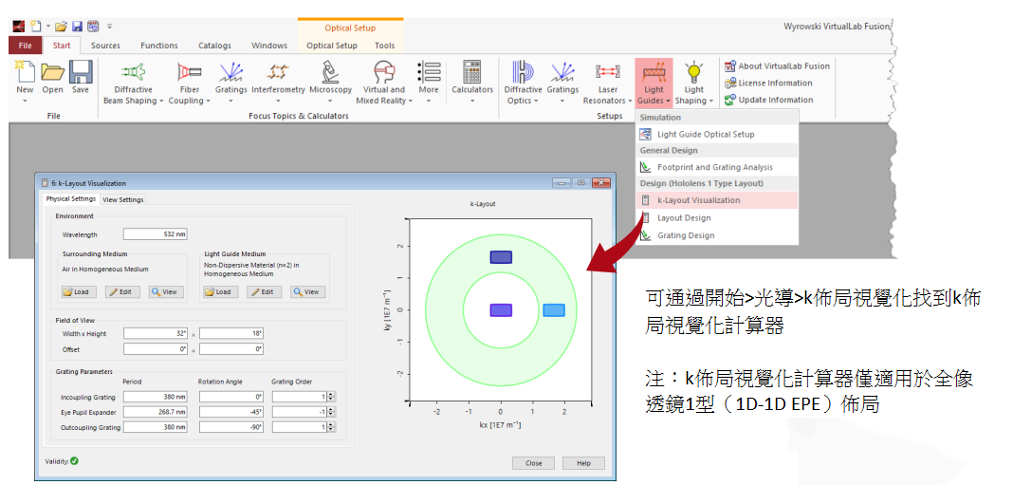Click the Field of View height field
This screenshot has height=485, width=1013.
coord(231,334)
